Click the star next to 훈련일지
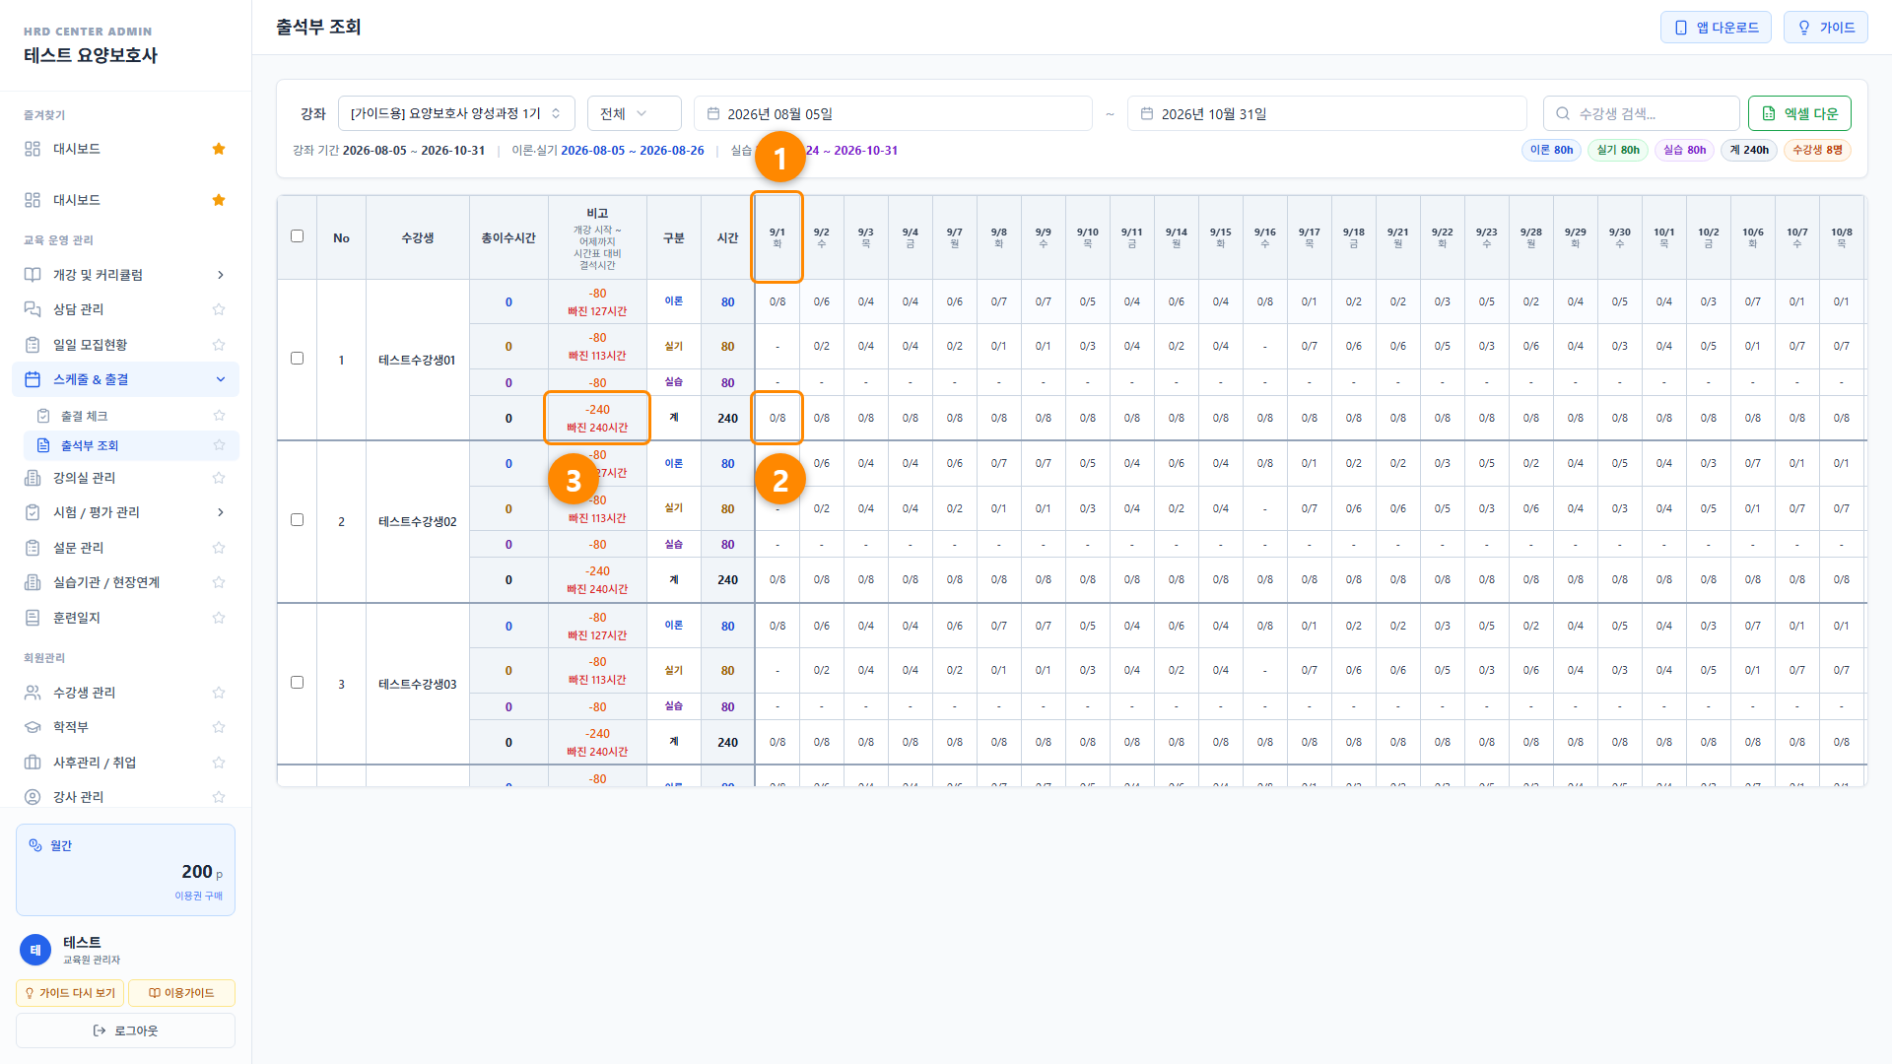Image resolution: width=1892 pixels, height=1064 pixels. click(219, 618)
